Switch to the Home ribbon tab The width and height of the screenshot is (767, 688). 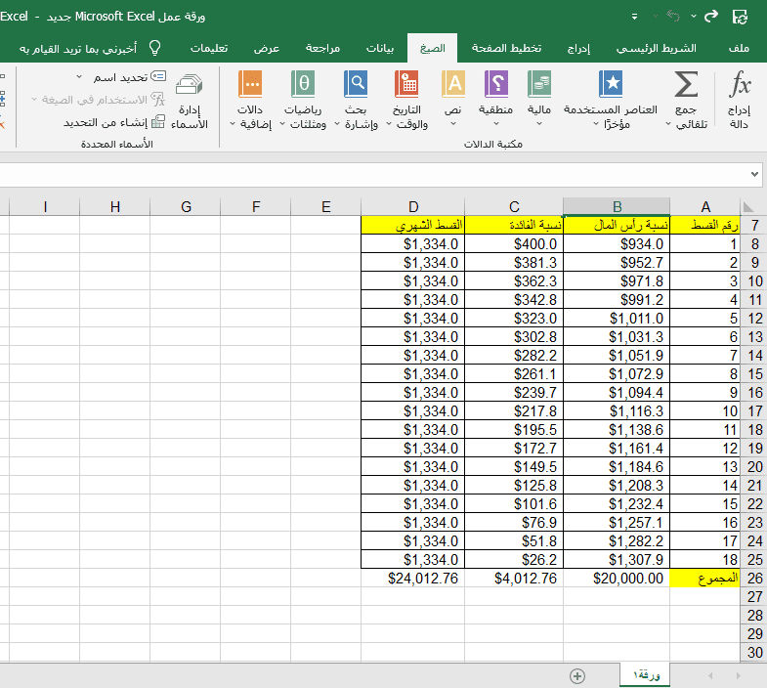point(656,48)
